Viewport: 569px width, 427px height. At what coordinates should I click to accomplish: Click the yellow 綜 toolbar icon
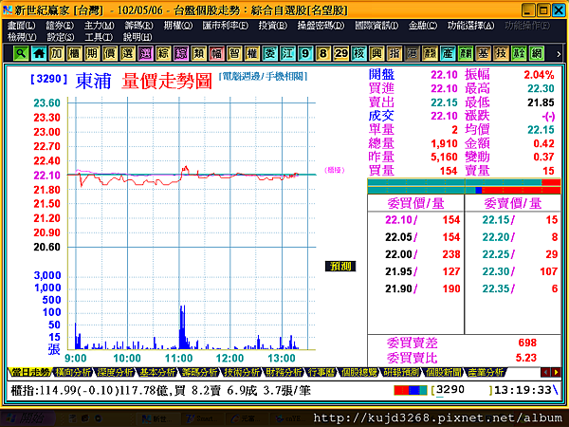pyautogui.click(x=163, y=54)
